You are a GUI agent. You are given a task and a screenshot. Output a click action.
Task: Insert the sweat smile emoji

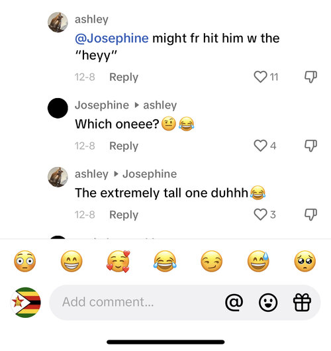click(x=258, y=261)
